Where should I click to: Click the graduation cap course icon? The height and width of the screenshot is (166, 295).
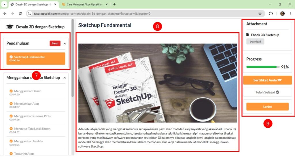pyautogui.click(x=10, y=27)
